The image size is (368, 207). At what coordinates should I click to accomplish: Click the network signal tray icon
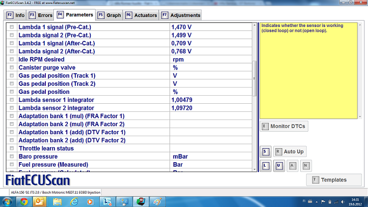[336, 202]
